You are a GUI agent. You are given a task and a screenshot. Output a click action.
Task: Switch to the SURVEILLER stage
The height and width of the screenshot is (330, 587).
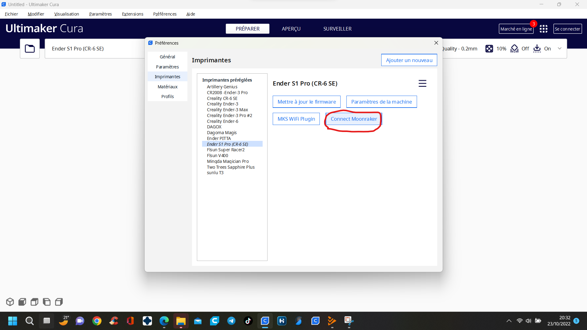[337, 29]
